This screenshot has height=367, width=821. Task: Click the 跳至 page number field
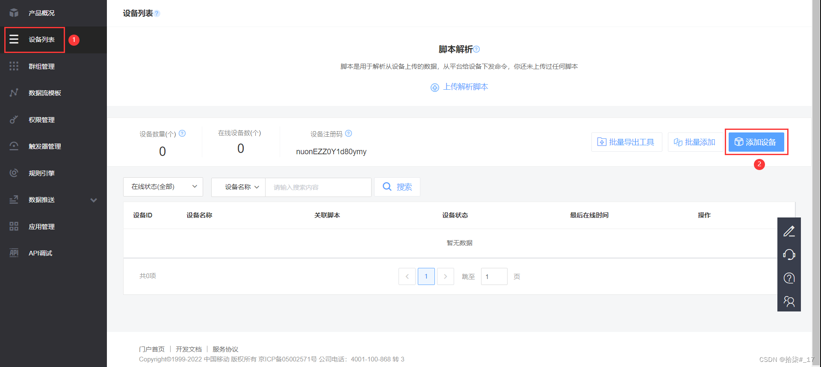[x=494, y=276]
